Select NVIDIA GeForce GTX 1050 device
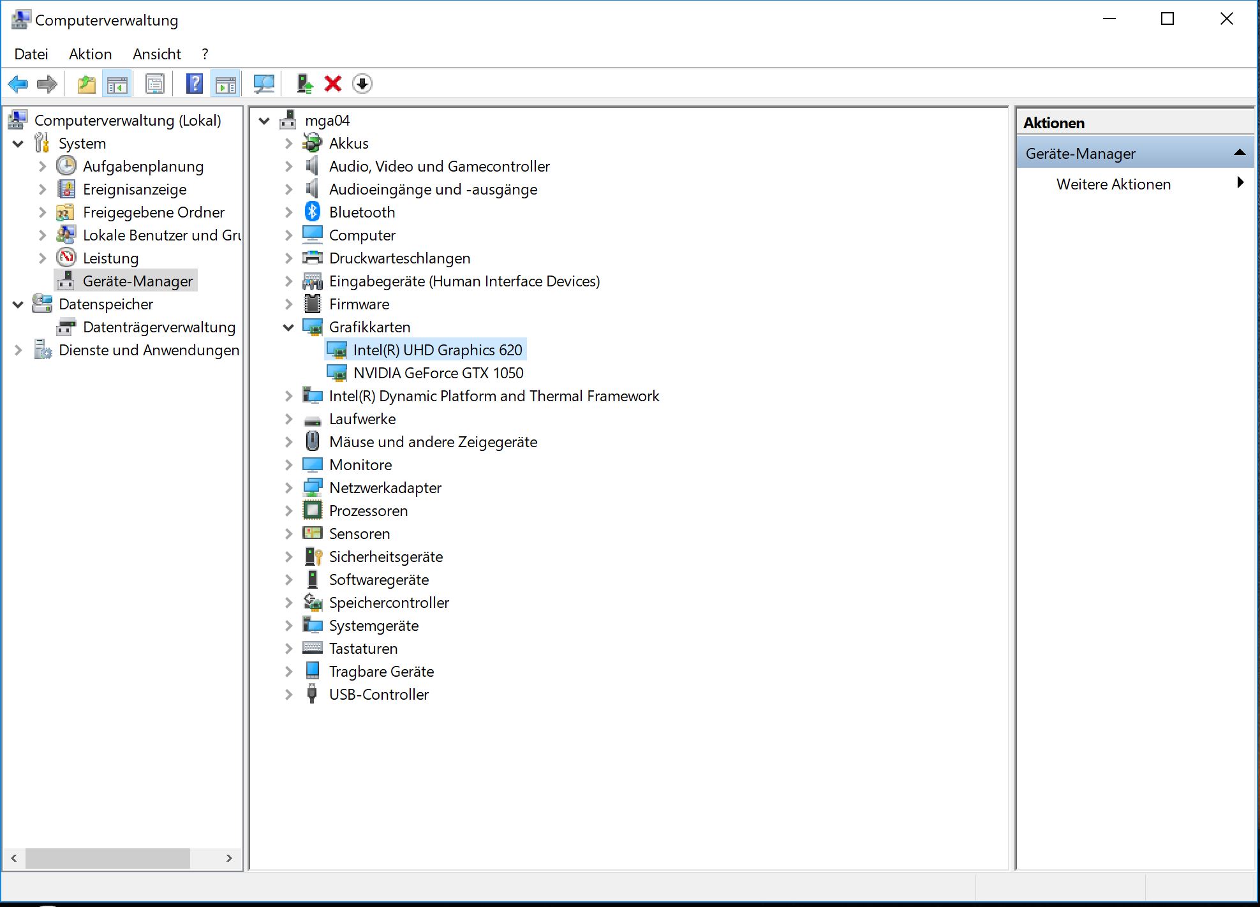The width and height of the screenshot is (1260, 907). pos(438,373)
